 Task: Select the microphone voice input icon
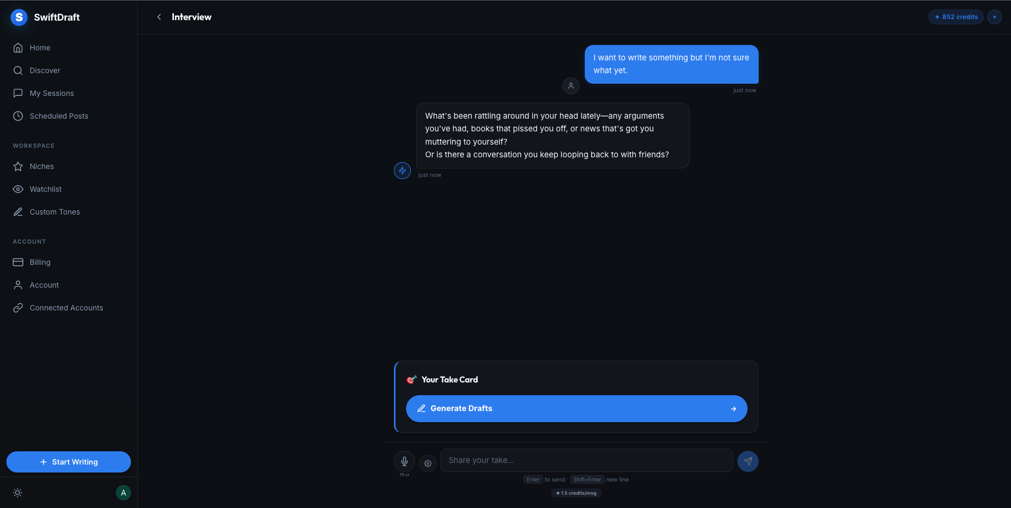click(x=405, y=460)
